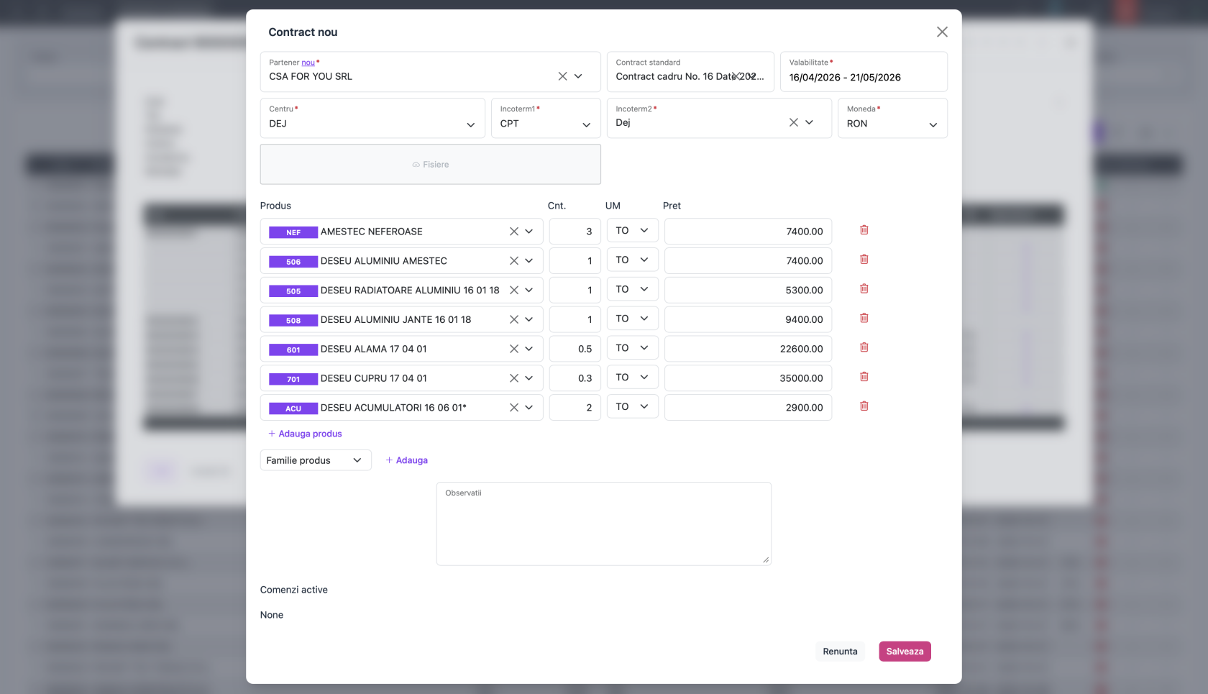Clear the DESEU ALUMINIU JANTE product selection
The width and height of the screenshot is (1208, 694).
tap(513, 319)
